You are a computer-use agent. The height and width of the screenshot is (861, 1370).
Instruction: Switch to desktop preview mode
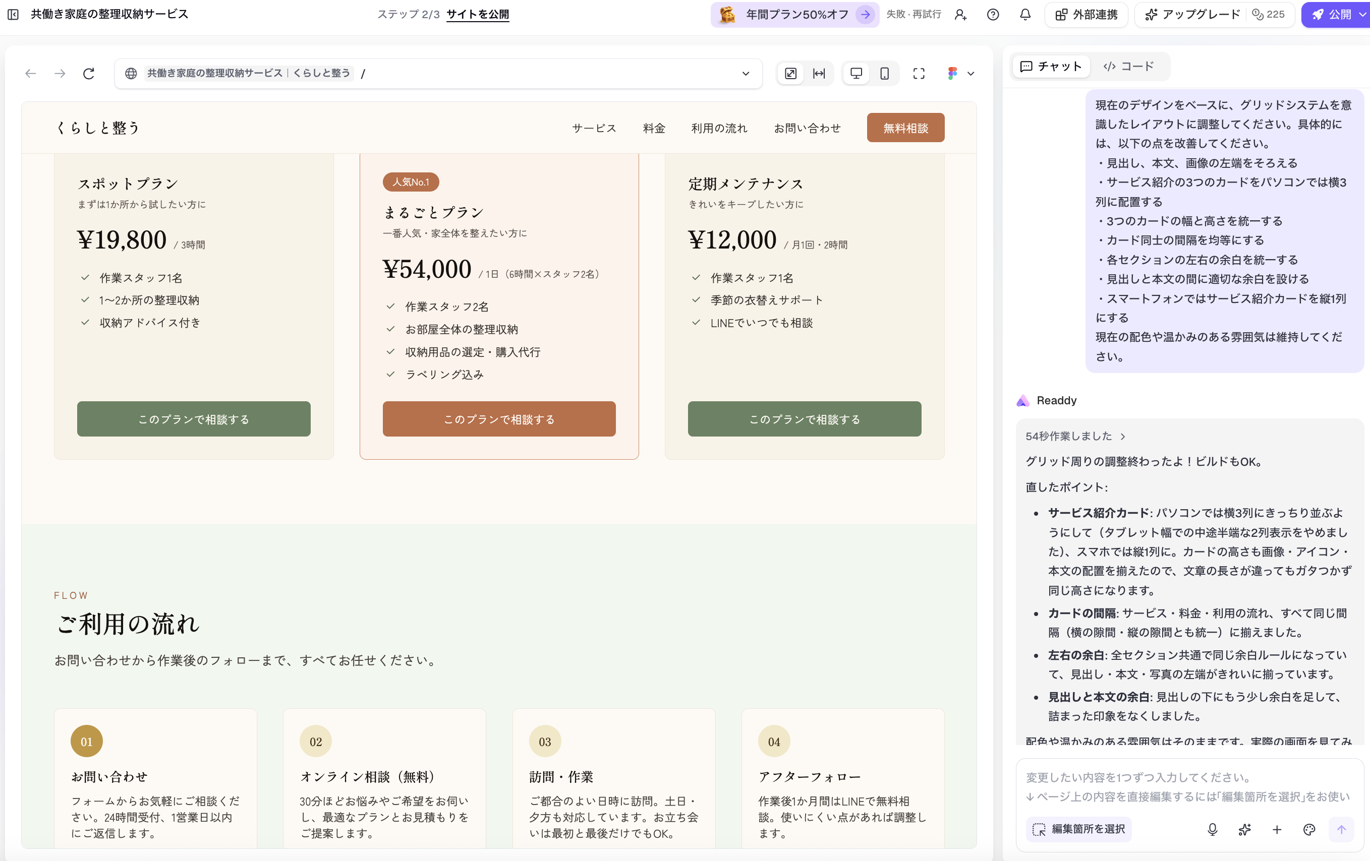pyautogui.click(x=857, y=74)
